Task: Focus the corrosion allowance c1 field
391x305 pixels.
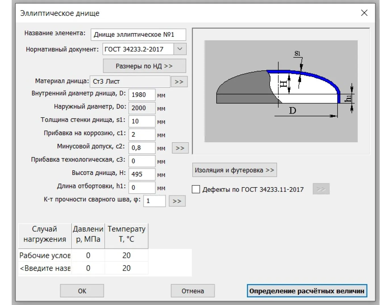Action: tap(142, 135)
